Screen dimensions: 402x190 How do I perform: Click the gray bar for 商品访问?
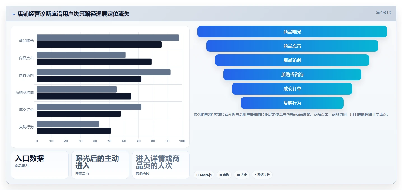(104, 72)
